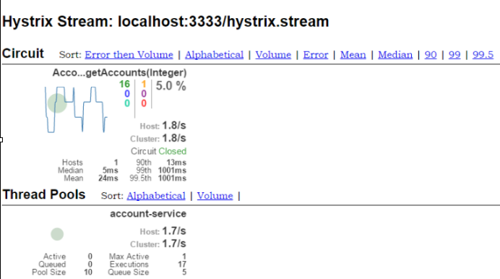The height and width of the screenshot is (279, 500).
Task: Click the circuit Cluster rate 1.8/s
Action: 174,138
